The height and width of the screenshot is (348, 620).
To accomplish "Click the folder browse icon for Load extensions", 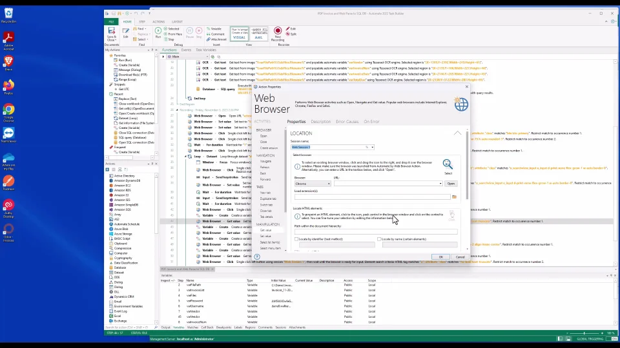I will 454,197.
